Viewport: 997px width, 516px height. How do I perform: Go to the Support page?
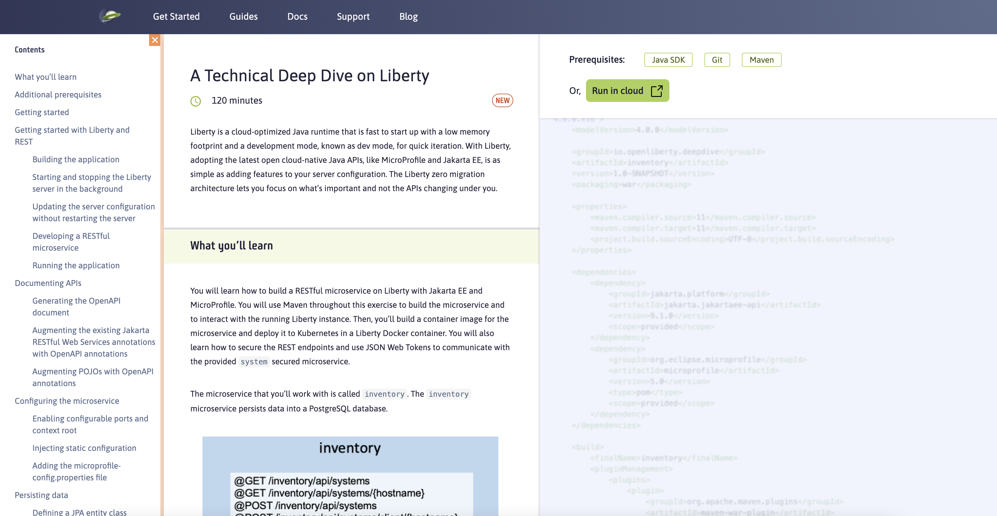tap(353, 16)
